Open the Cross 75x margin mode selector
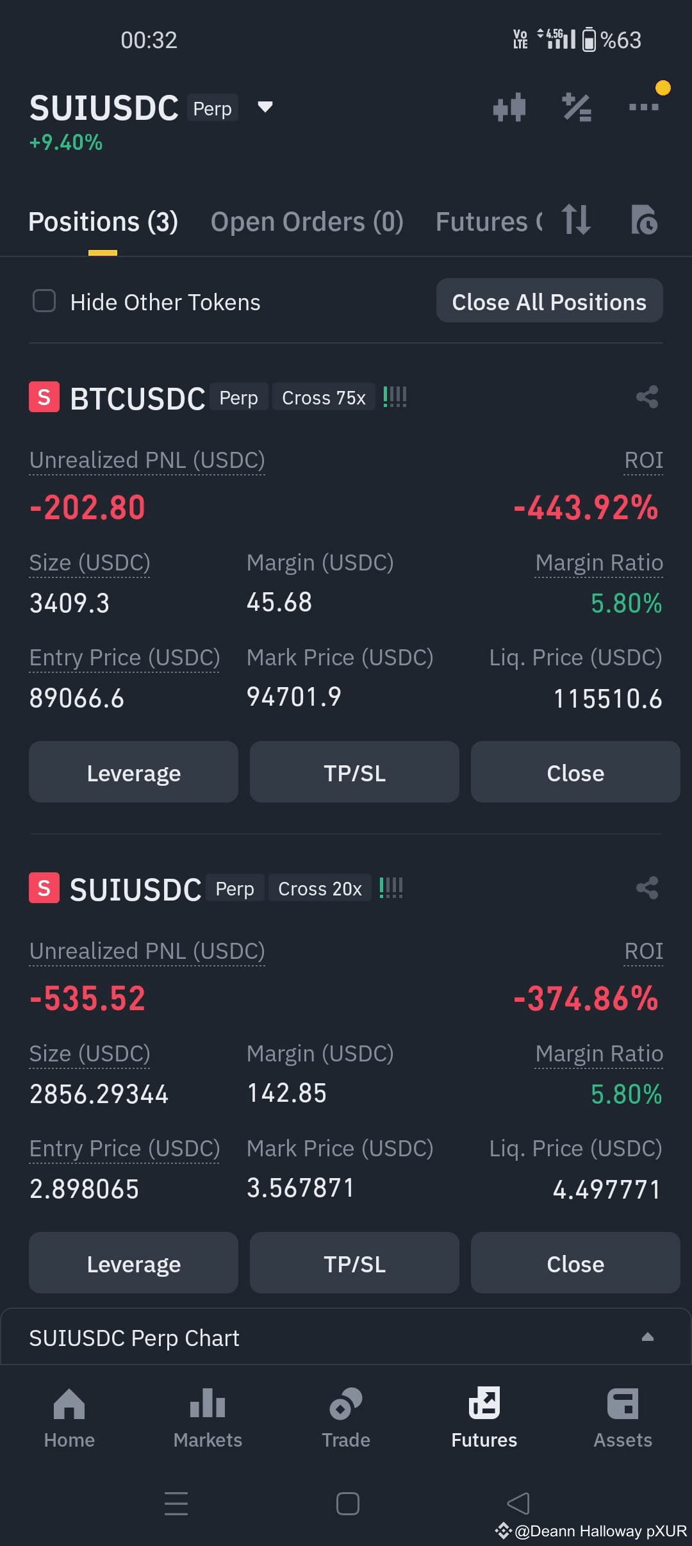 click(x=324, y=397)
